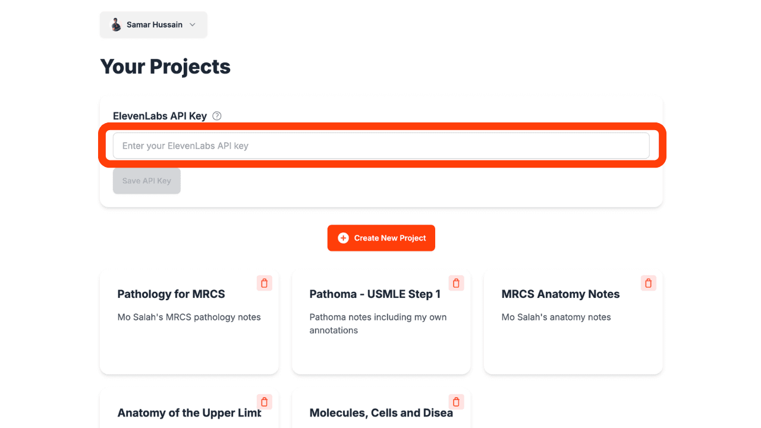Click the help icon beside ElevenLabs API Key
761x428 pixels.
(217, 116)
